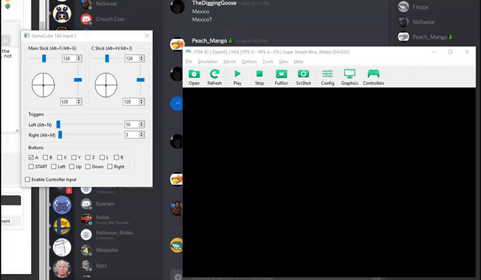Start emulation with the Play icon
The width and height of the screenshot is (481, 280).
point(237,77)
